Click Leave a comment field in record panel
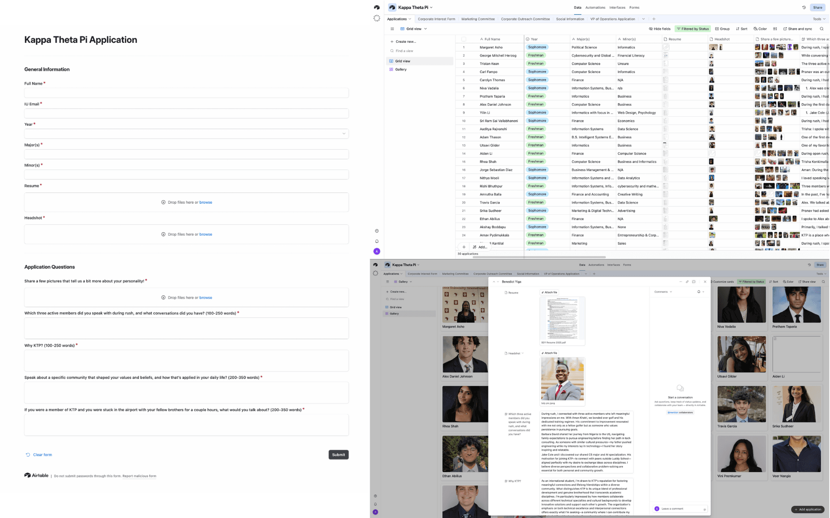This screenshot has width=830, height=518. pyautogui.click(x=680, y=508)
